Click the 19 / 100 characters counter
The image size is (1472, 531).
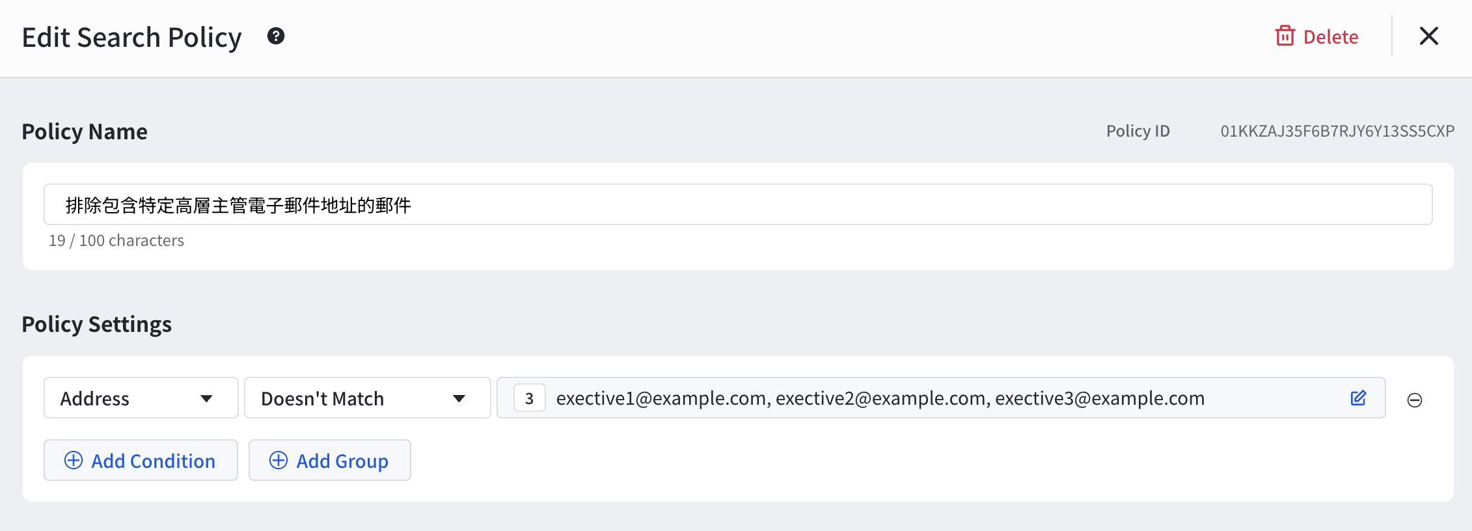click(116, 240)
